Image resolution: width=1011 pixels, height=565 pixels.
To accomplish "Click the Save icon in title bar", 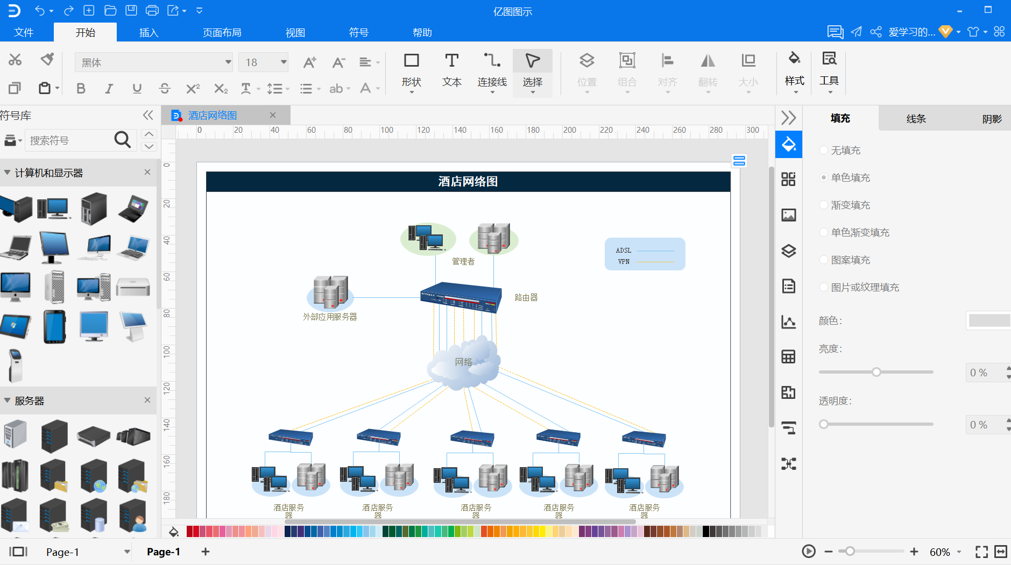I will [131, 10].
